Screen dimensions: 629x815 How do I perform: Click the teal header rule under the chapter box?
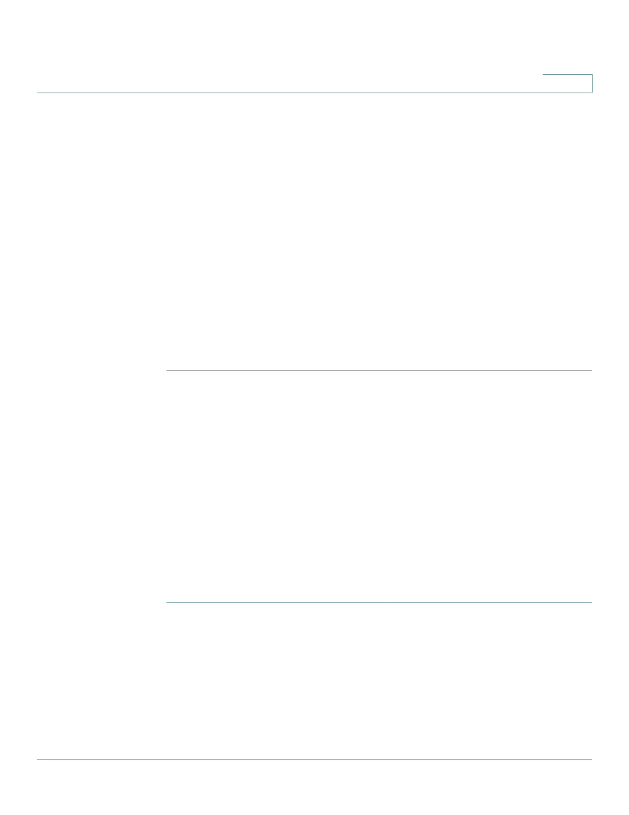[314, 93]
